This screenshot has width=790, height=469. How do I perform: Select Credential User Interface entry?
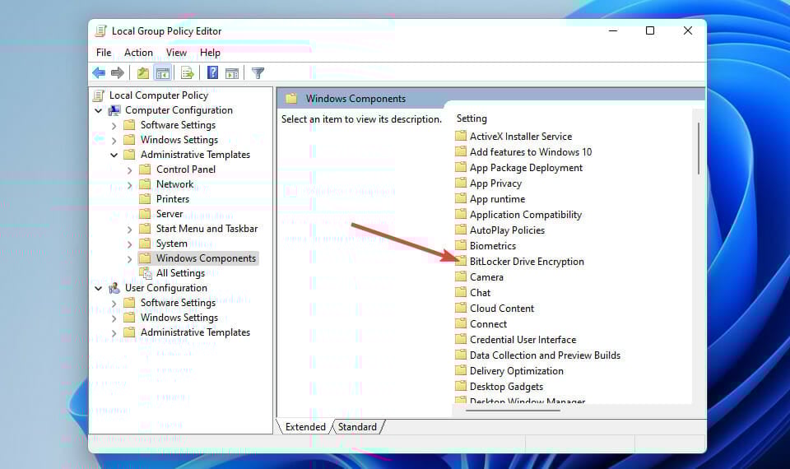click(x=523, y=339)
